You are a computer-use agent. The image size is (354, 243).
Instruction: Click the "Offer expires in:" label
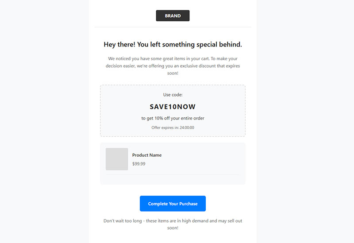tap(165, 127)
